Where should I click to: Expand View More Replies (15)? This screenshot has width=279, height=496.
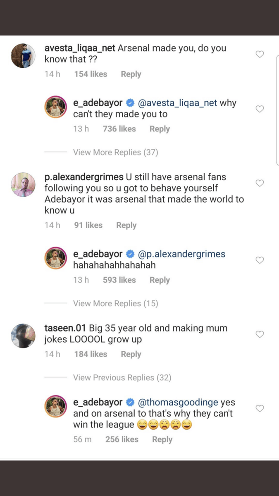click(x=115, y=303)
